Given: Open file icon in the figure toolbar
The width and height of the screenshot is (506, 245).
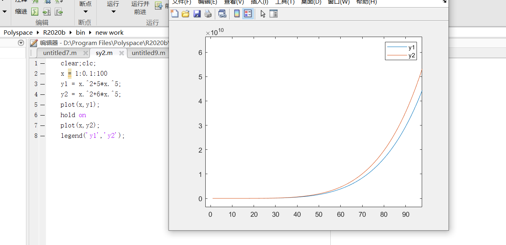Looking at the screenshot, I should coord(185,14).
